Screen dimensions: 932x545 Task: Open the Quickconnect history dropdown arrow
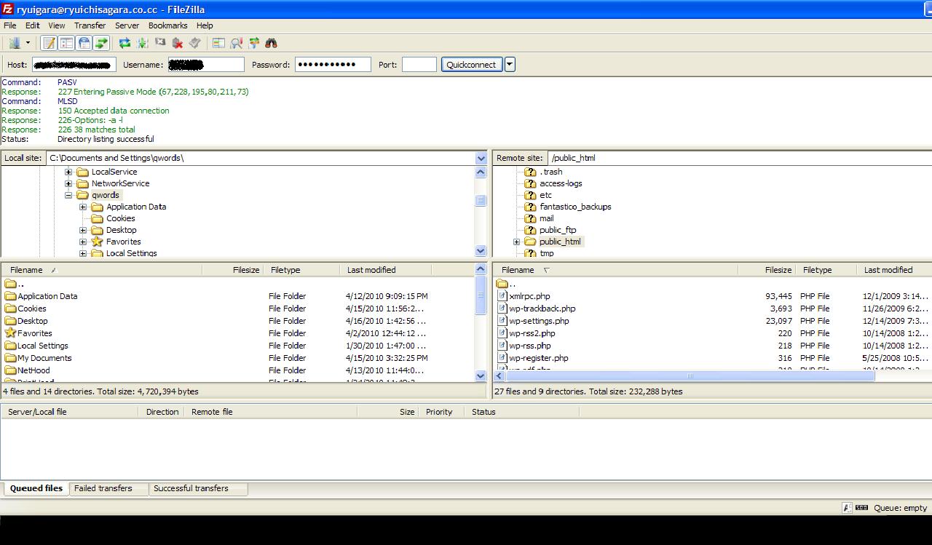tap(510, 65)
